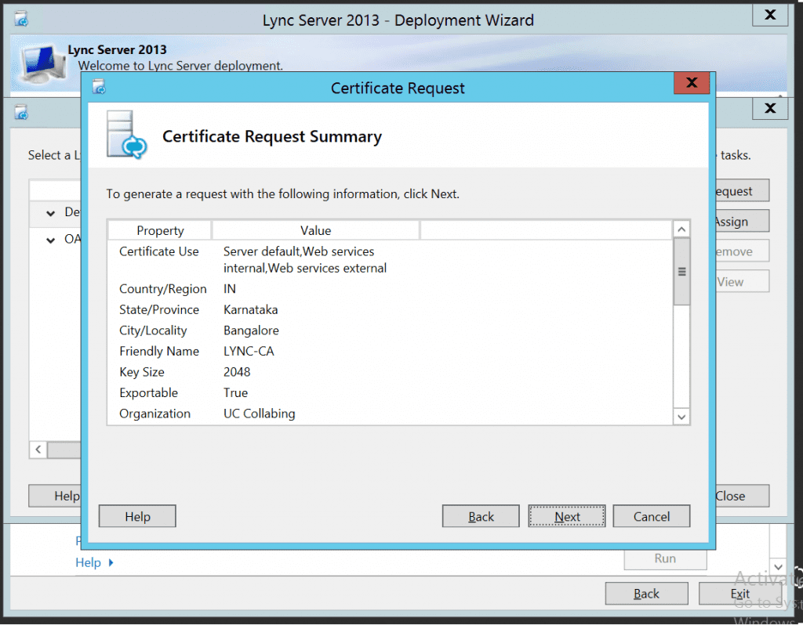The image size is (803, 625).
Task: Click the dialog's Back button
Action: (x=481, y=516)
